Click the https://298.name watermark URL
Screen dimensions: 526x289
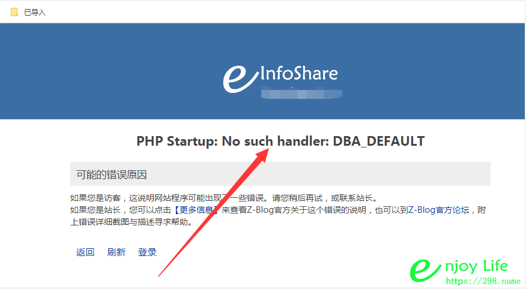[x=483, y=281]
